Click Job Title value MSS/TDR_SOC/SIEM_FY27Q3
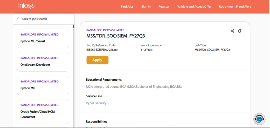Viewport: 270px width, 128px height. [x=212, y=50]
